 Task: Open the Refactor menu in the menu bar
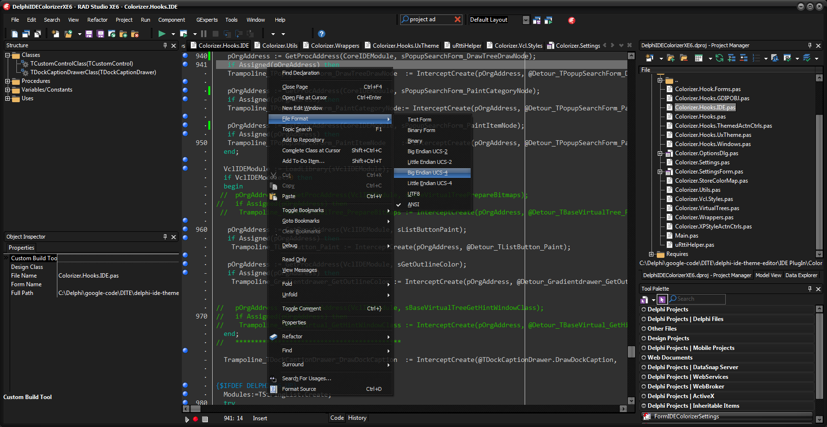pos(97,20)
